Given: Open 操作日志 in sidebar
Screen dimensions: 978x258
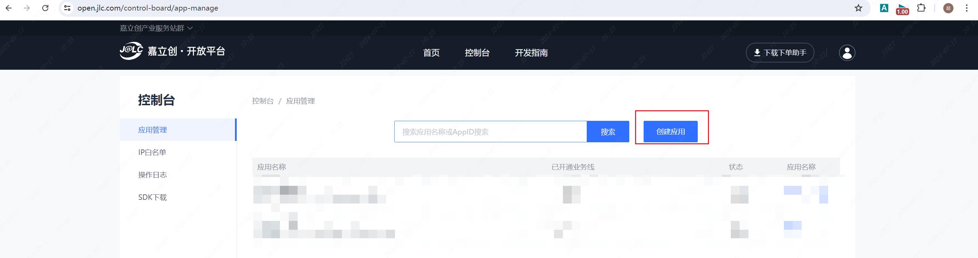Looking at the screenshot, I should pyautogui.click(x=152, y=175).
